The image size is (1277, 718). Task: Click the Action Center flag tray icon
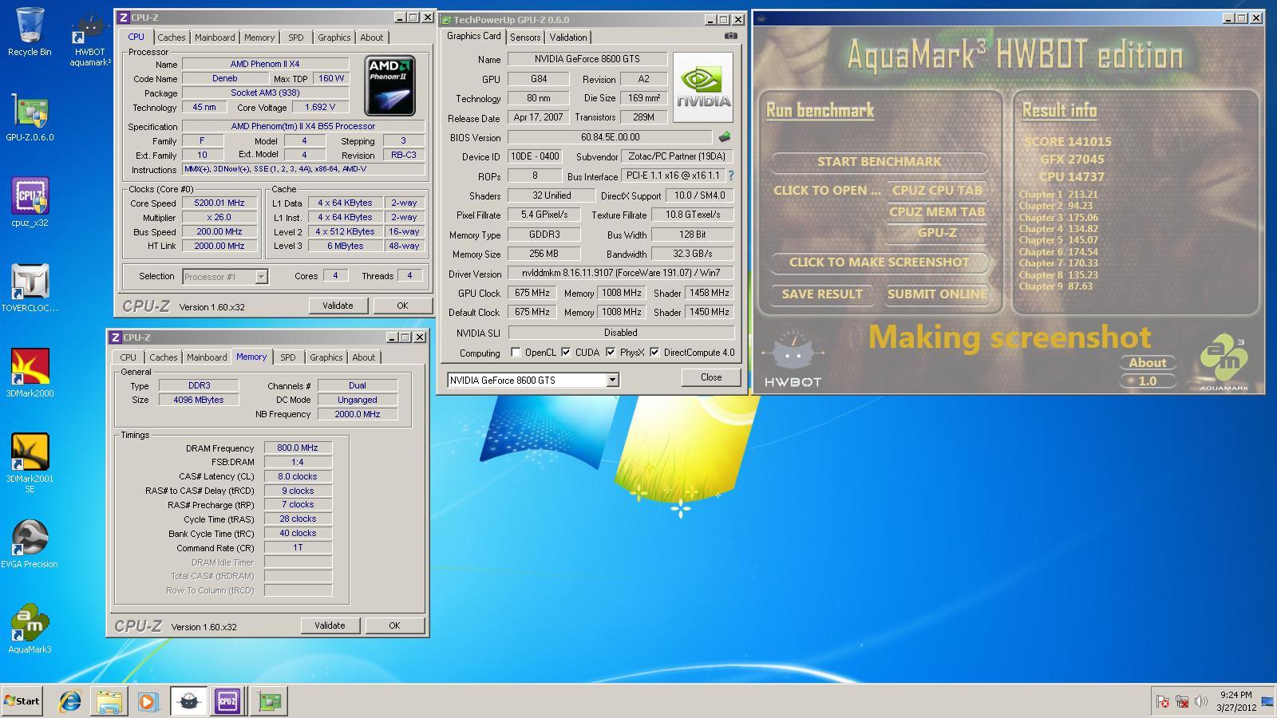[1163, 702]
